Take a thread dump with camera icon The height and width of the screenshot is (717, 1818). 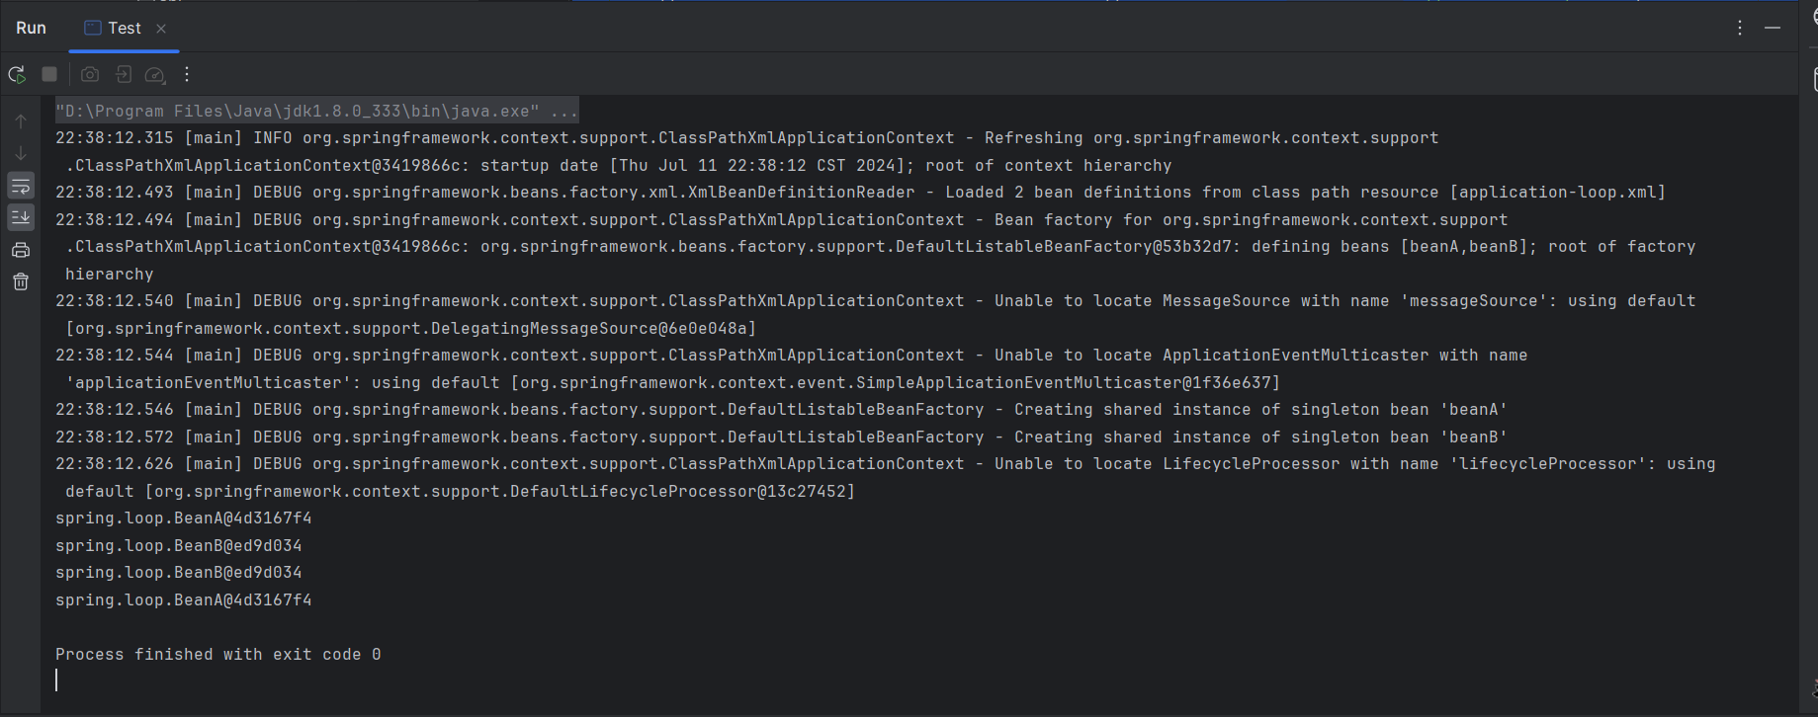tap(90, 74)
